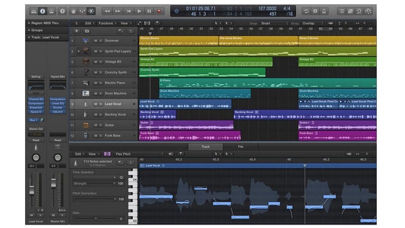Adjust the Pitch Correction slider
The width and height of the screenshot is (405, 228).
pyautogui.click(x=95, y=199)
